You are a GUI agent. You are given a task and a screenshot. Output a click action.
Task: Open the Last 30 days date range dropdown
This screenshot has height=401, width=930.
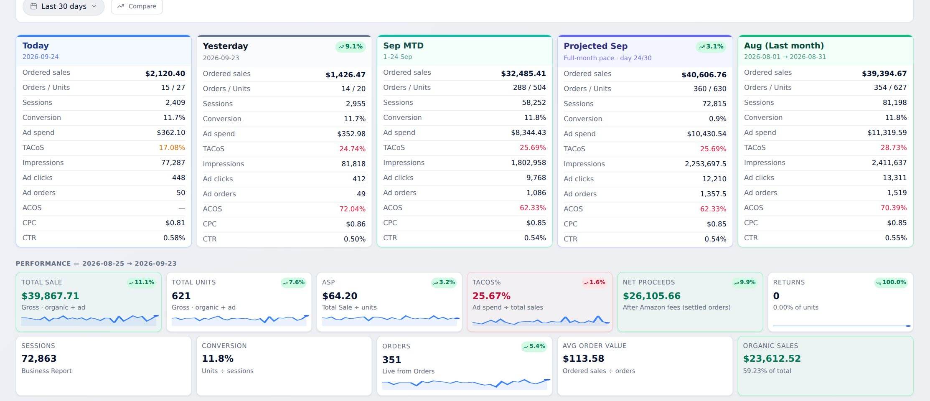[64, 6]
